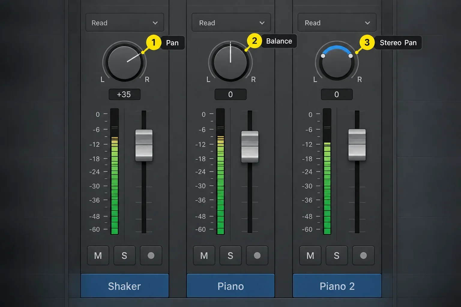Click the Piano balance value field

[x=230, y=94]
